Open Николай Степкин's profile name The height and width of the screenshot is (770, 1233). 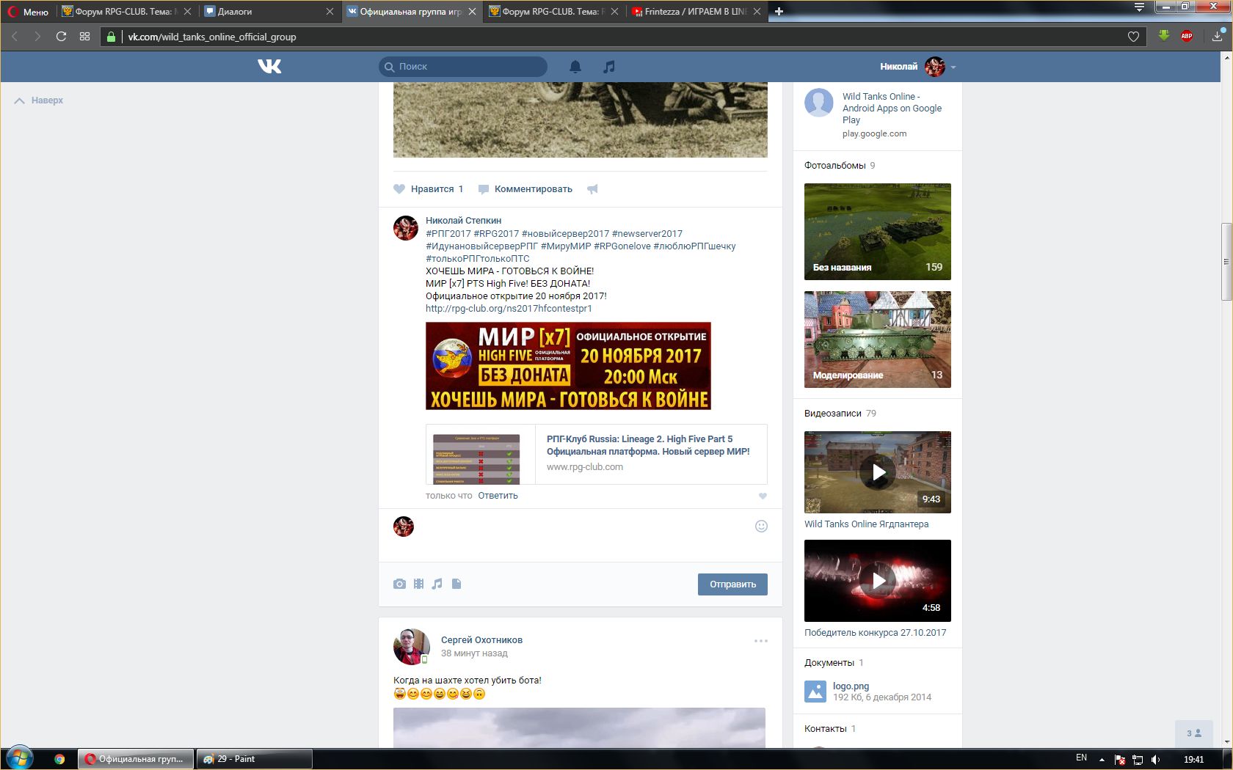coord(463,221)
